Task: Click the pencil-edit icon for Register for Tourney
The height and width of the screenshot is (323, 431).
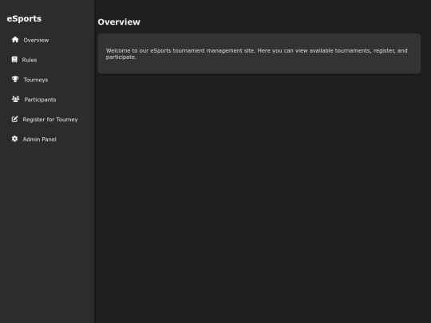Action: [x=15, y=119]
